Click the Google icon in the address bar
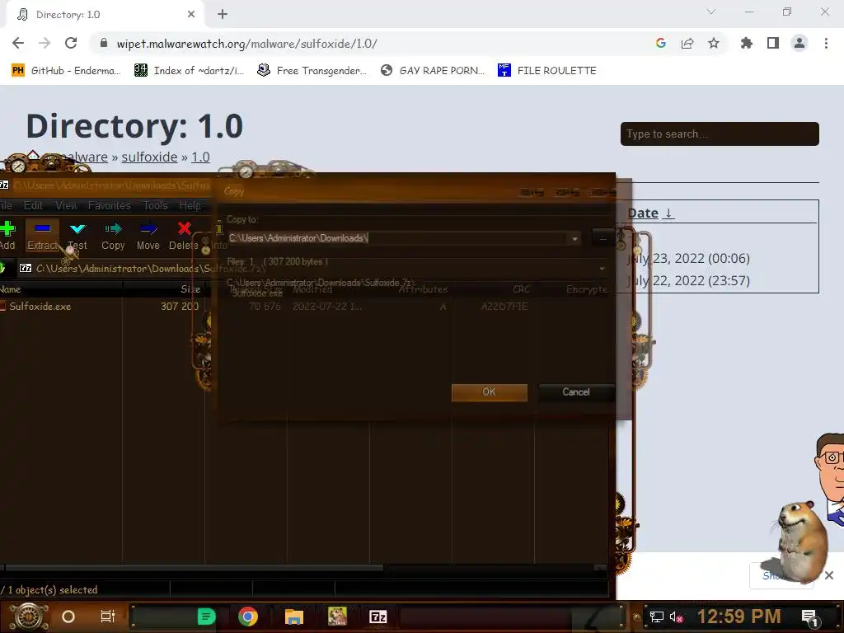The image size is (844, 633). (661, 44)
